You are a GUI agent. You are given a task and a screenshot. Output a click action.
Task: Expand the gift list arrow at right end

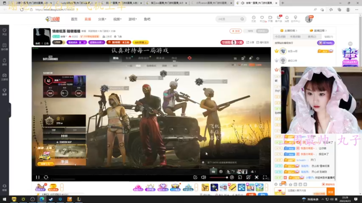click(x=266, y=187)
